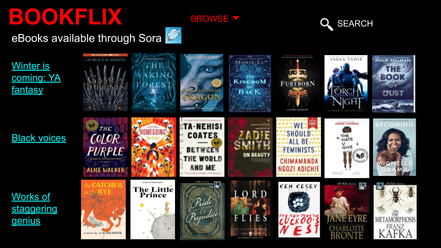The height and width of the screenshot is (248, 441).
Task: Choose We Should All Be Feminists cover
Action: click(x=299, y=147)
